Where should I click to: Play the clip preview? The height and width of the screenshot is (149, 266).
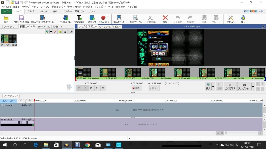[x=91, y=88]
